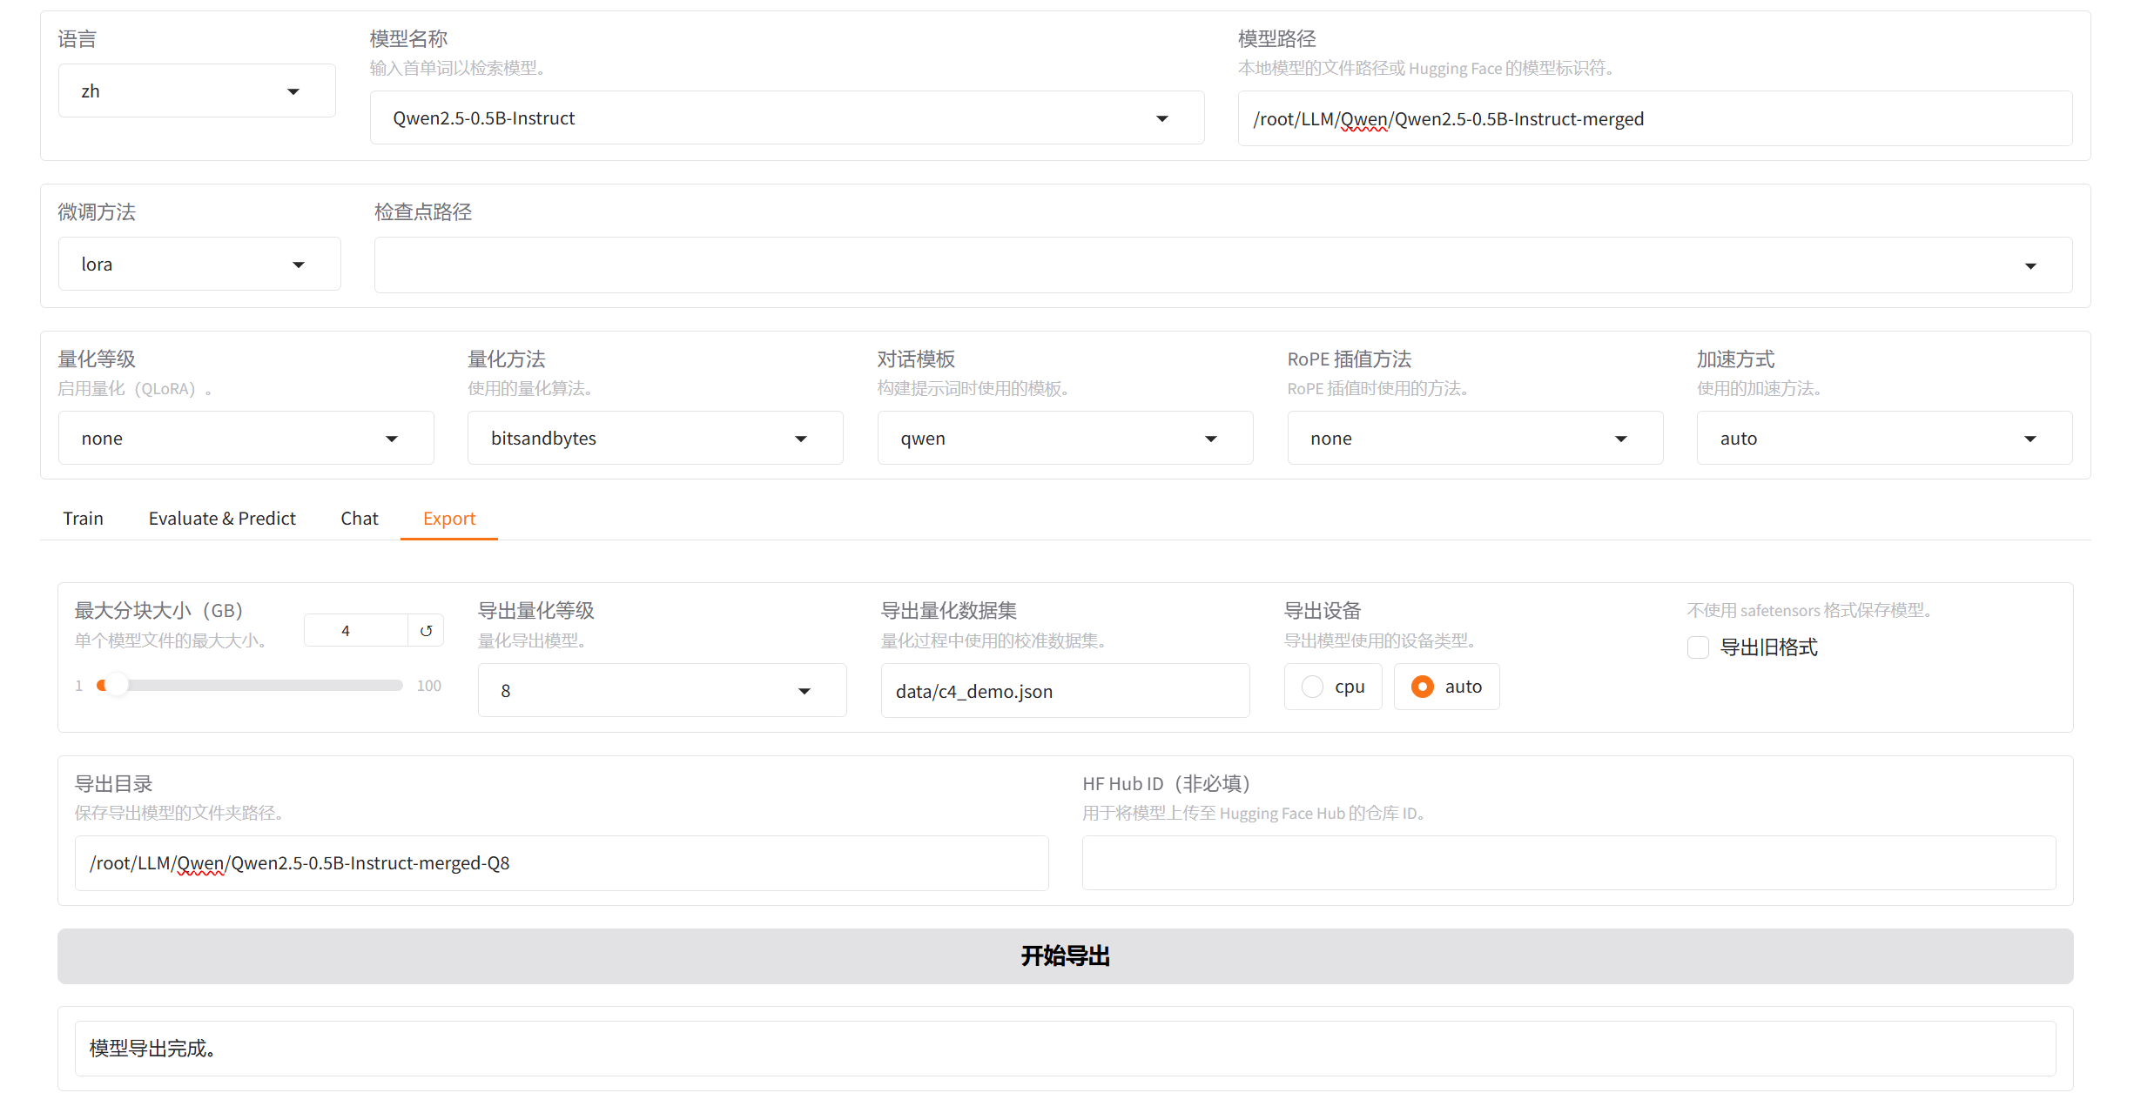Click the reset icon beside max shard size
Image resolution: width=2134 pixels, height=1113 pixels.
click(426, 631)
